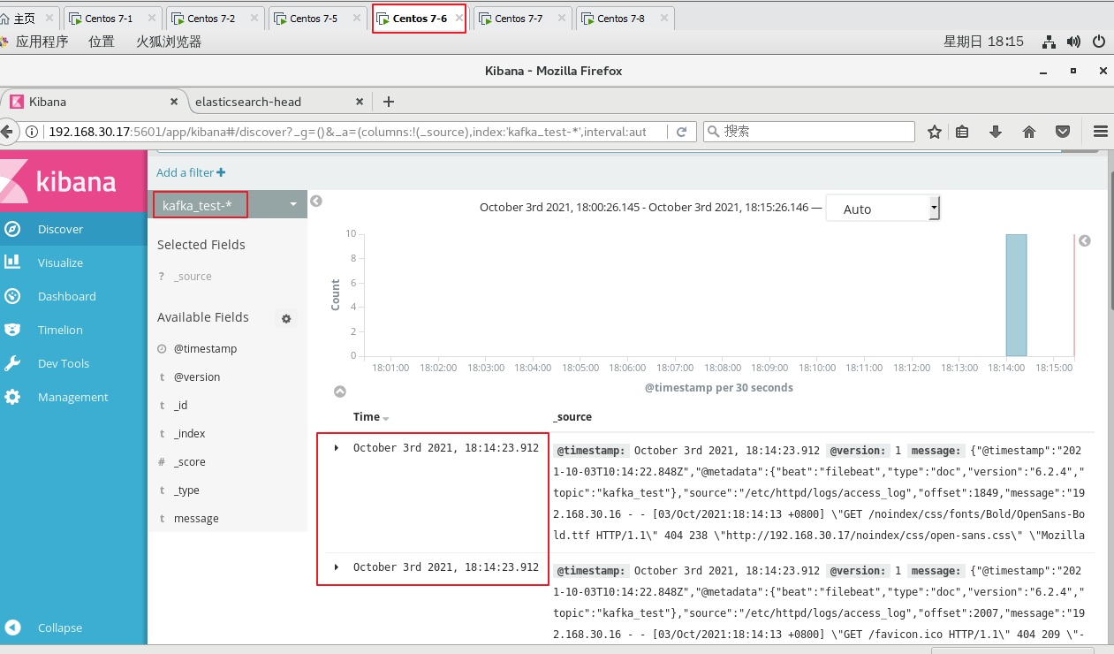This screenshot has width=1114, height=654.
Task: Open the power menu tray icon
Action: (x=1099, y=42)
